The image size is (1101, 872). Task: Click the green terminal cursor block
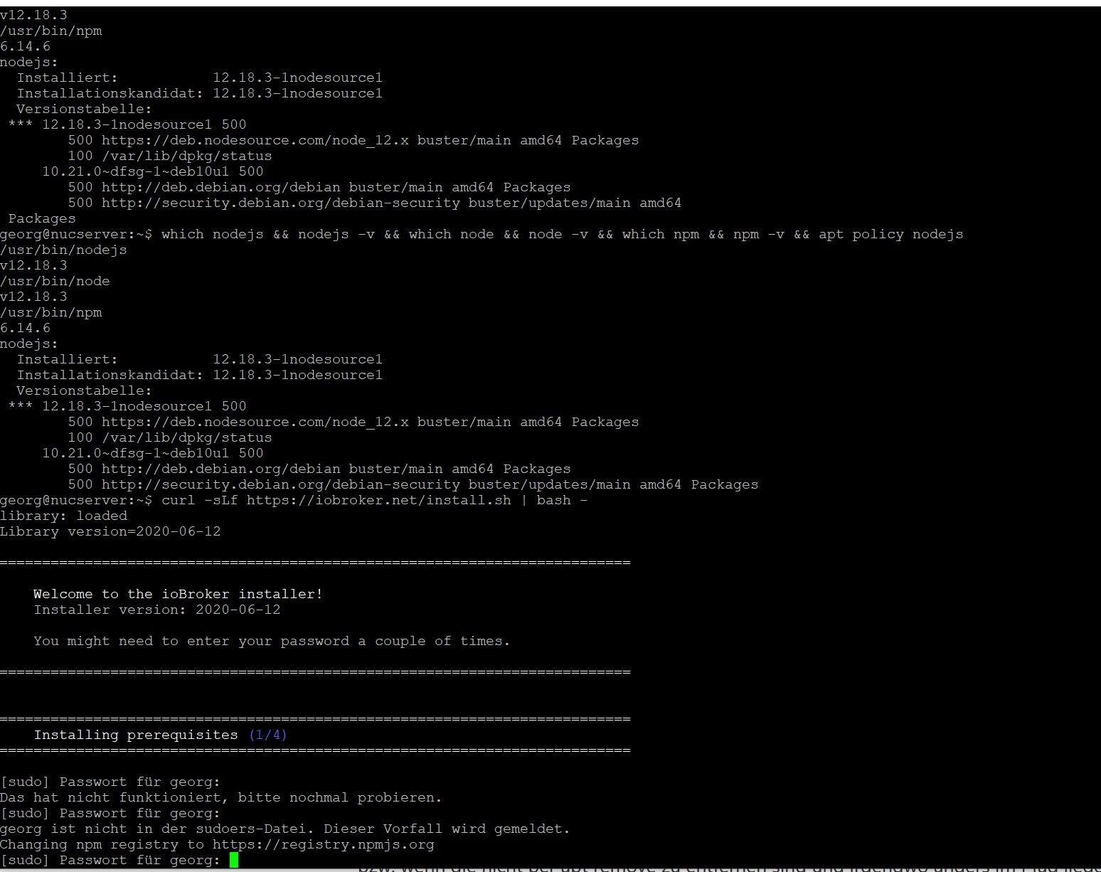point(234,861)
